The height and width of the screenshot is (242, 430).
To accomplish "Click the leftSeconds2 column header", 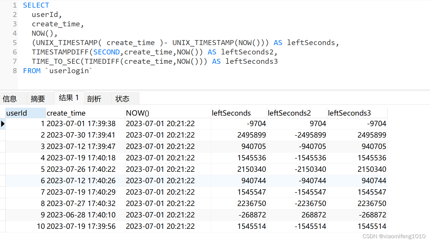I will click(x=297, y=113).
